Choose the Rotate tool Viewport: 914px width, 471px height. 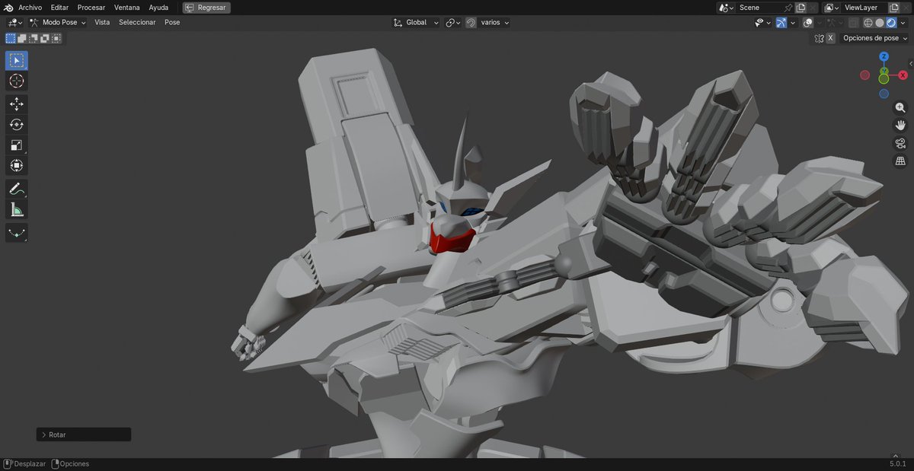16,125
